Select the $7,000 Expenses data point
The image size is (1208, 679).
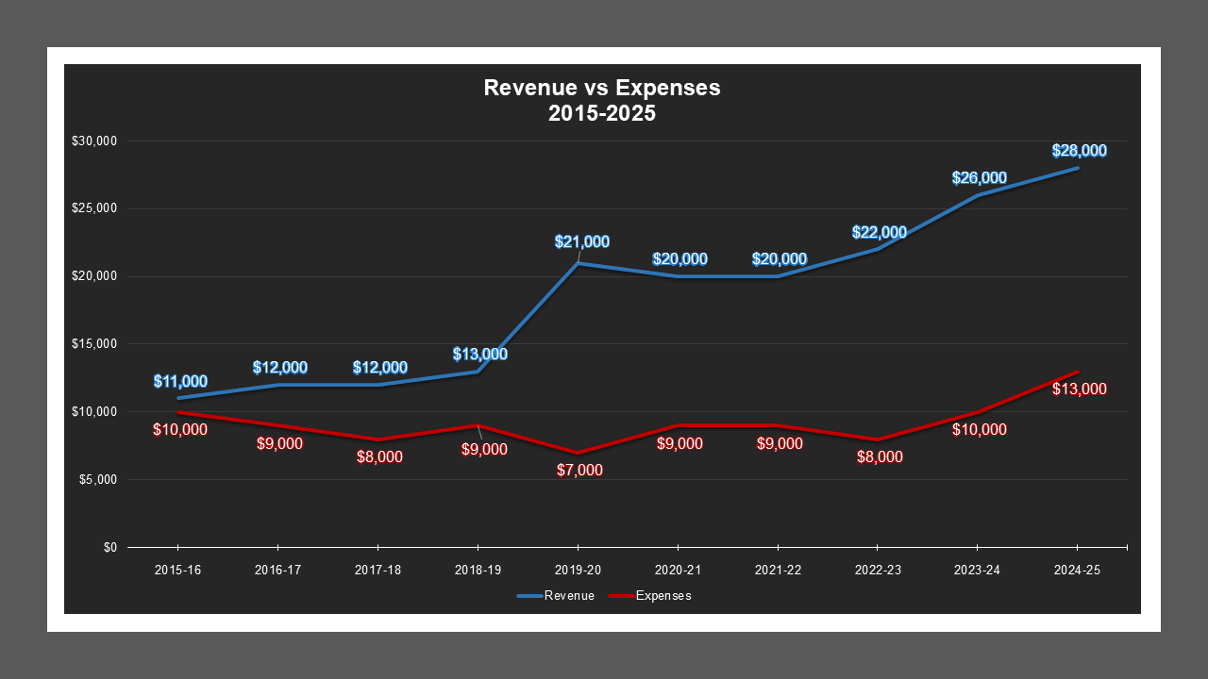coord(577,453)
